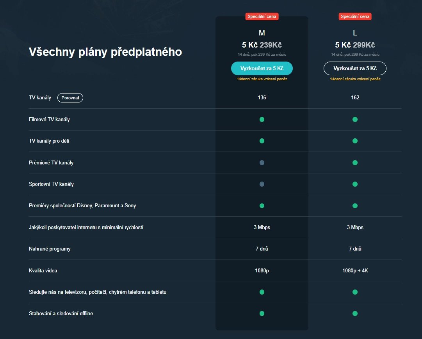Click the "Speciální cena" badge above the M plan
The height and width of the screenshot is (339, 422).
pos(262,16)
